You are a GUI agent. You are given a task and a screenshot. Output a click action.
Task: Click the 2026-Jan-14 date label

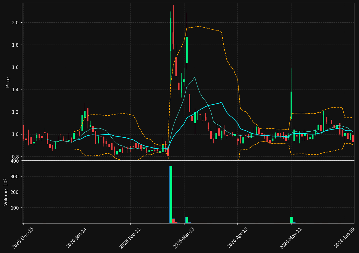(76, 238)
